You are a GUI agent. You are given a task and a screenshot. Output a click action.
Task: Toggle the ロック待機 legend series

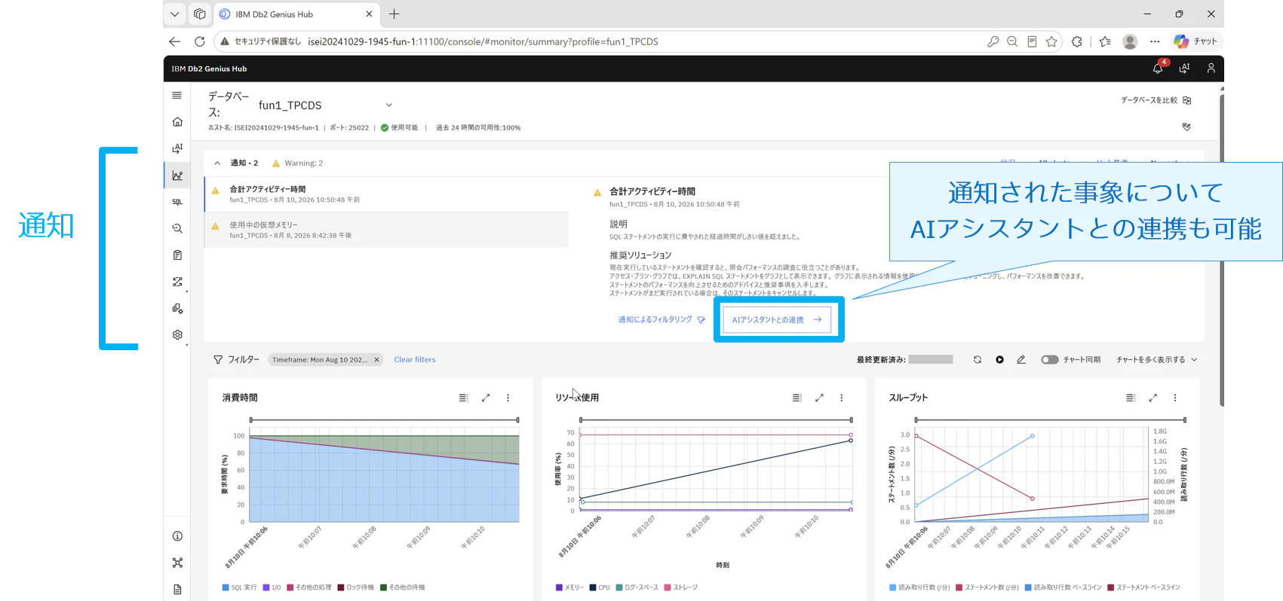click(356, 587)
